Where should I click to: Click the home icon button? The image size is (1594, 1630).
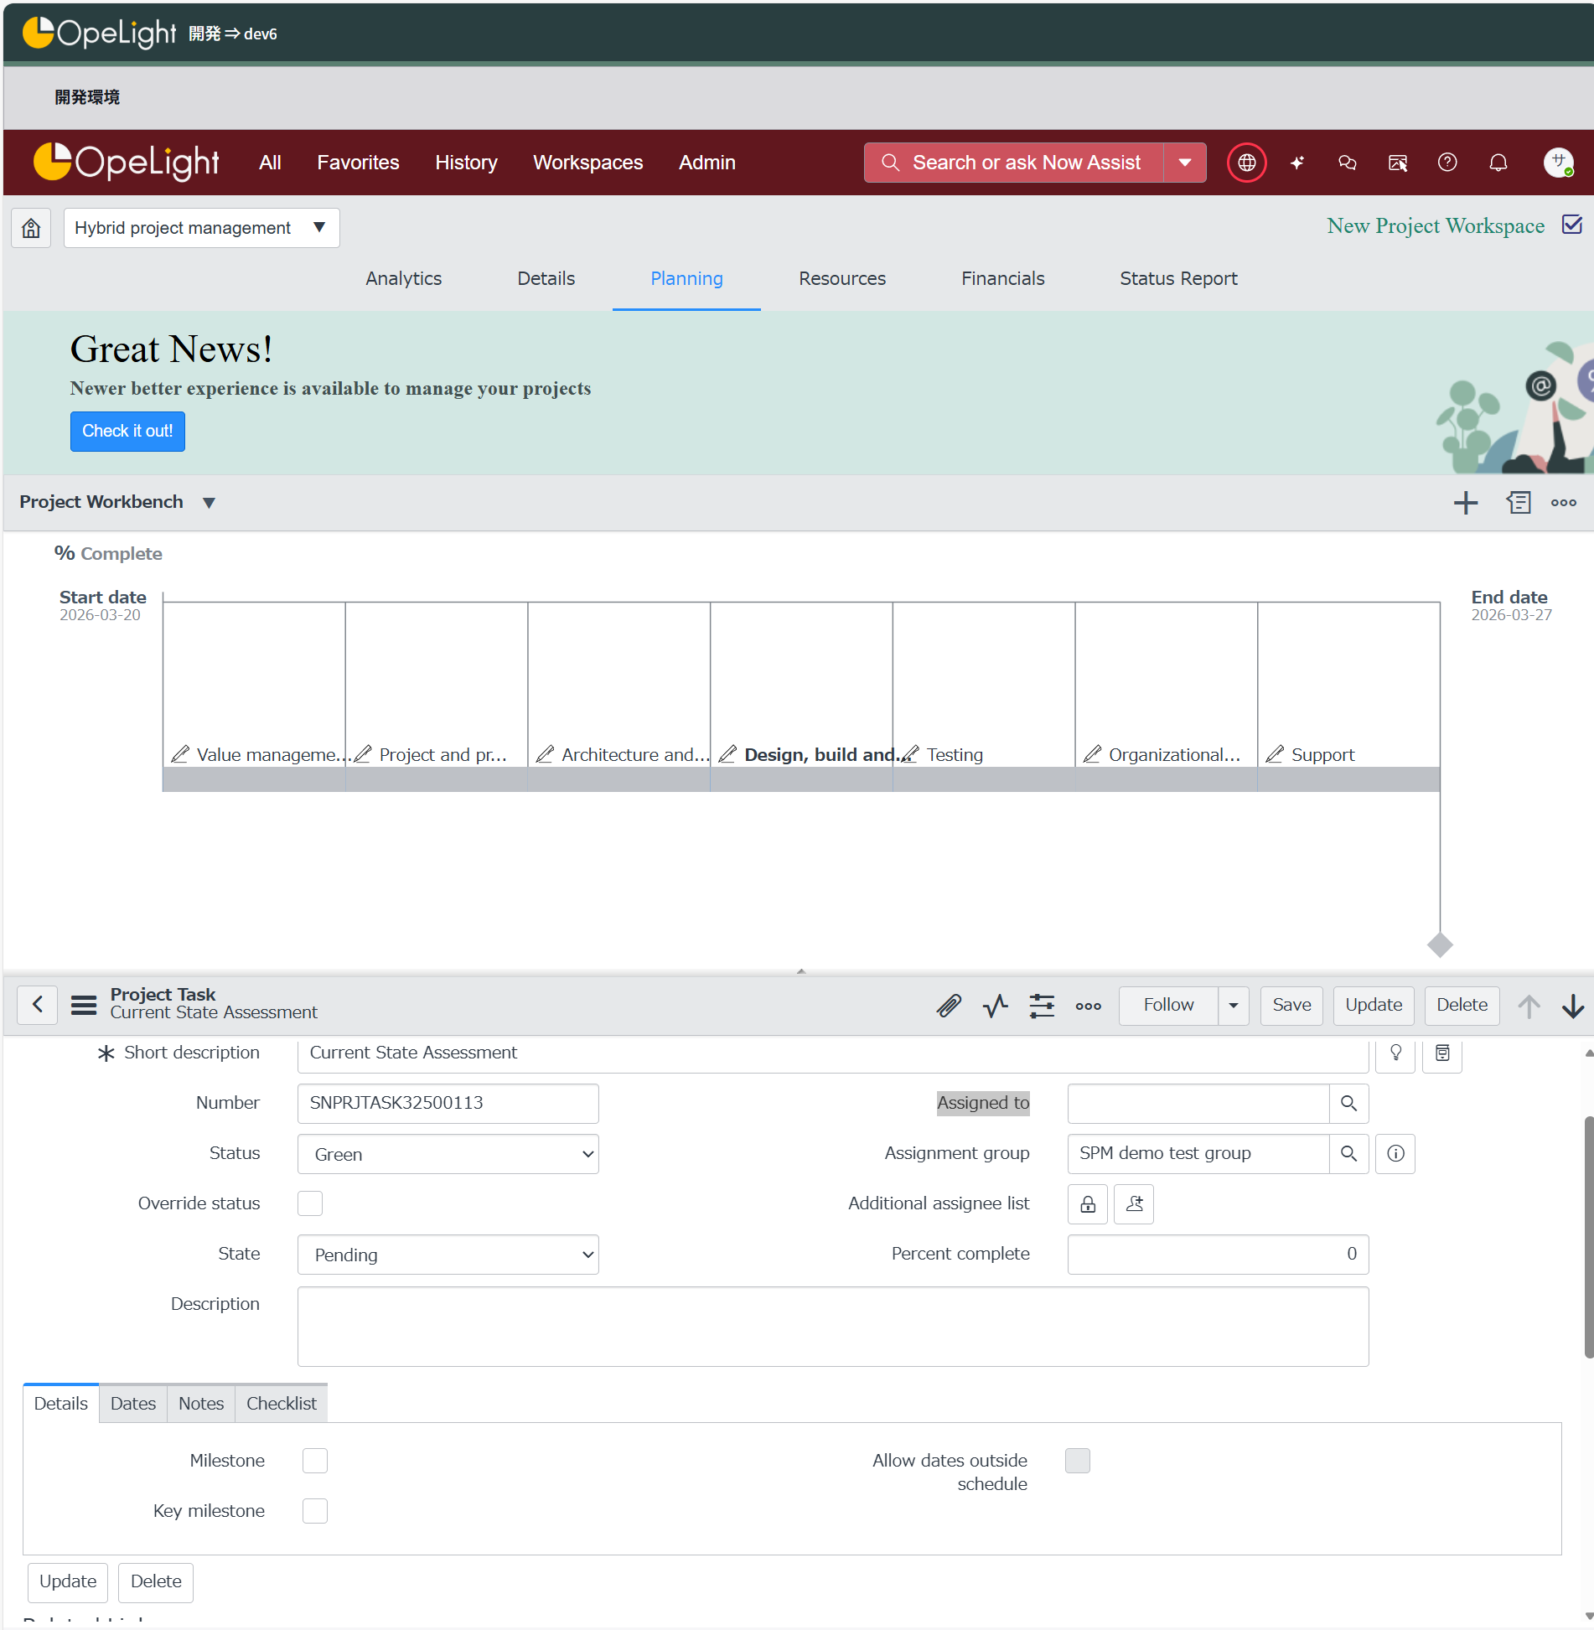(31, 228)
